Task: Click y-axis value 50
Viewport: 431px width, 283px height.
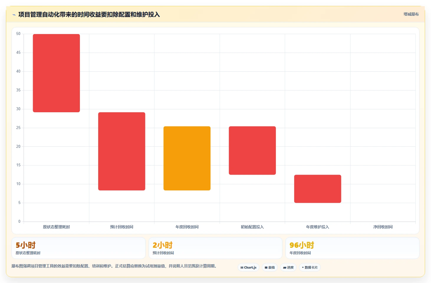Action: click(x=18, y=34)
